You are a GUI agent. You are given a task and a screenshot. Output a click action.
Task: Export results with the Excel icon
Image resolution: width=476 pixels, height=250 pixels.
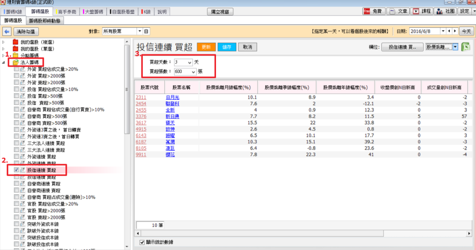tap(466, 47)
